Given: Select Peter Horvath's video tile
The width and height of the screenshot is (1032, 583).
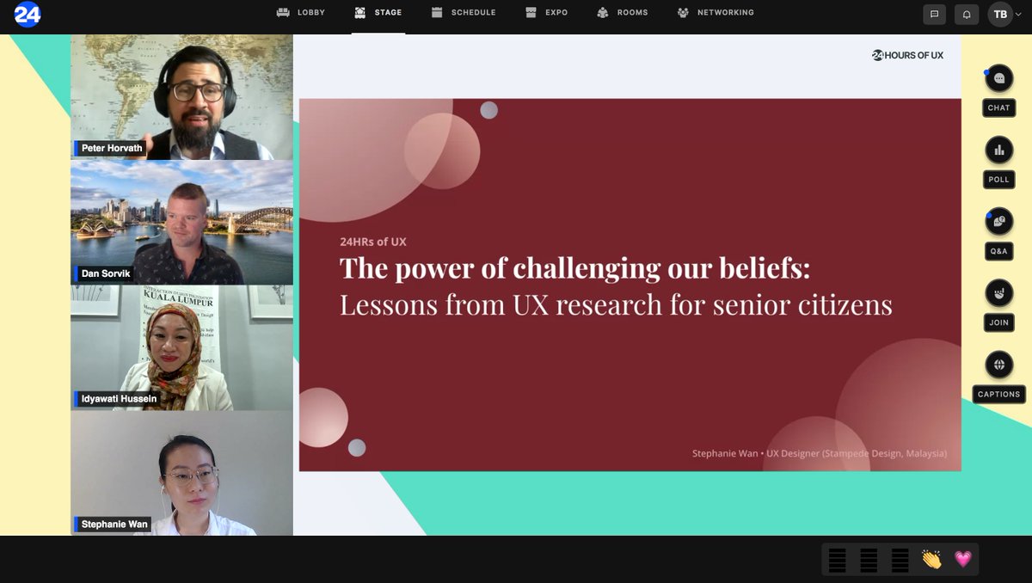Looking at the screenshot, I should click(x=181, y=97).
